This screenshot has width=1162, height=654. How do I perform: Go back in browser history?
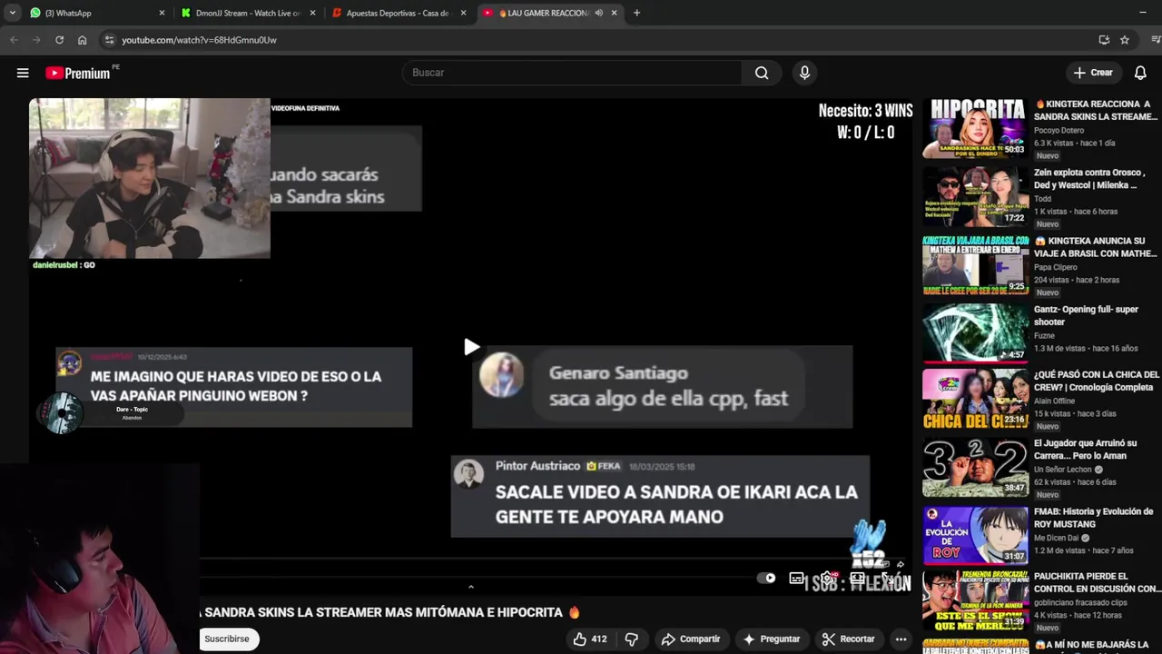(x=14, y=40)
